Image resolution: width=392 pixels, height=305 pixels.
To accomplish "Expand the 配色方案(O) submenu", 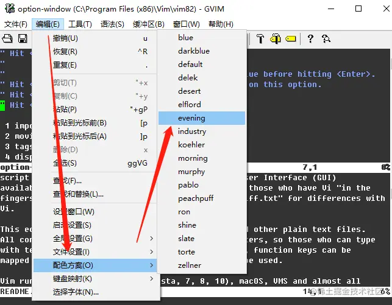I will click(95, 265).
